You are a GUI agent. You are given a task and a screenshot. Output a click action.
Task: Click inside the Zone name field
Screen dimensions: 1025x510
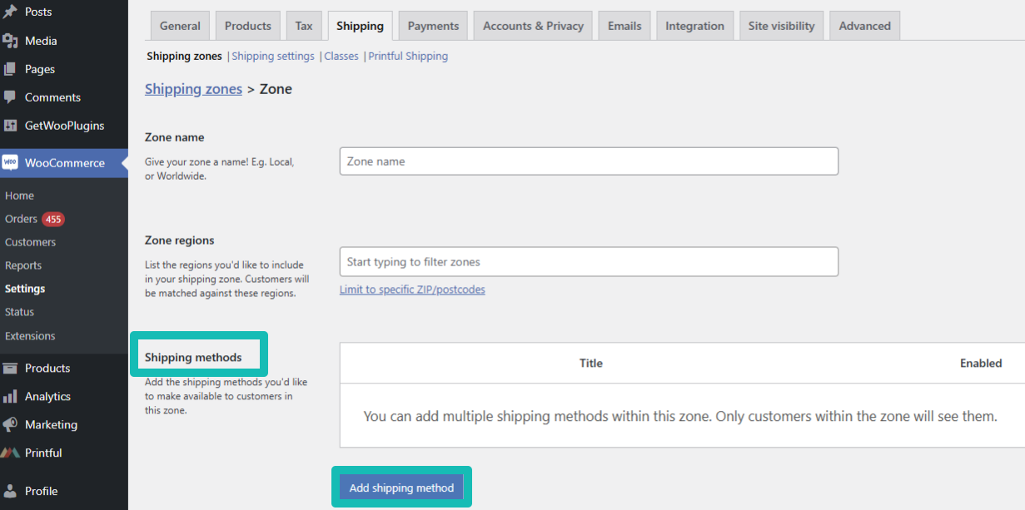[x=589, y=161]
